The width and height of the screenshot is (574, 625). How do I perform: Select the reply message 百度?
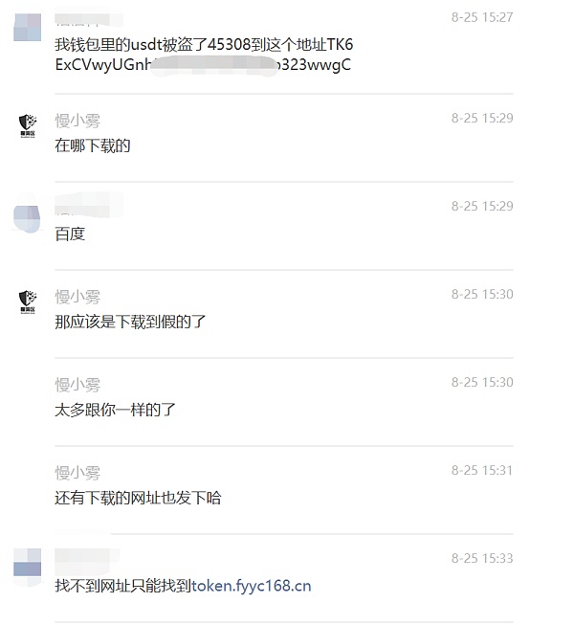click(x=70, y=234)
